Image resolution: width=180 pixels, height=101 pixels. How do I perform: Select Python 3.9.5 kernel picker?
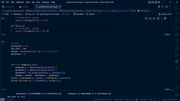tap(165, 14)
